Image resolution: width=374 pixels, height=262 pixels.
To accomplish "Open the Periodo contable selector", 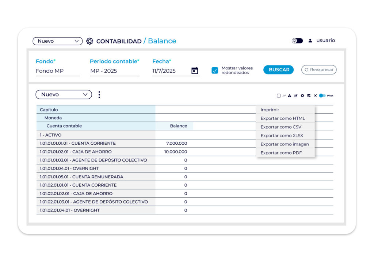I will coord(115,71).
